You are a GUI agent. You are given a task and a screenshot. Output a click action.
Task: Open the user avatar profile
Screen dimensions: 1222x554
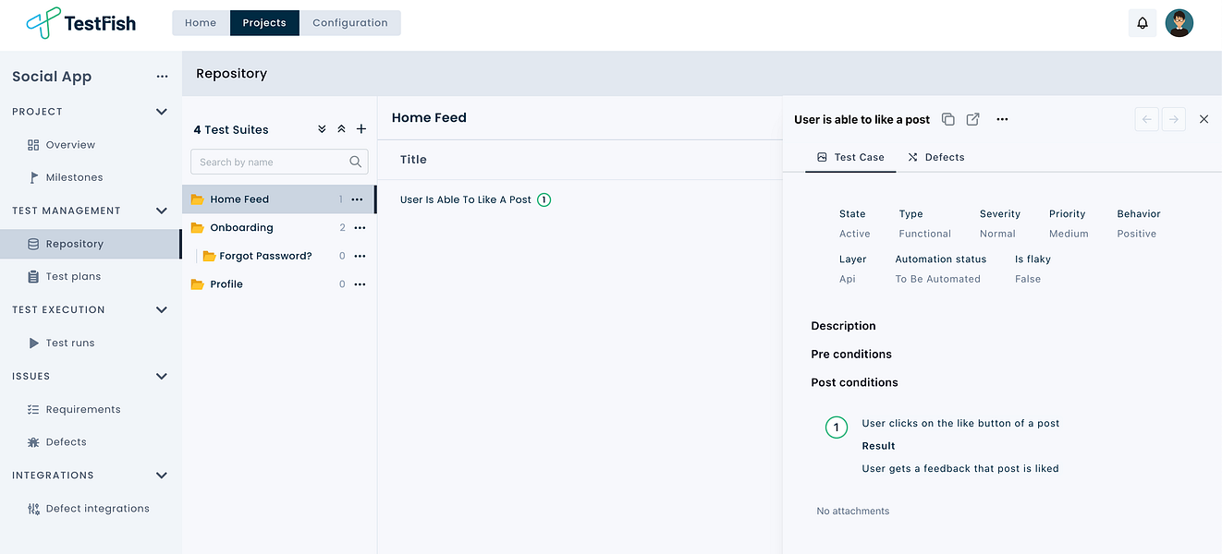[1179, 23]
